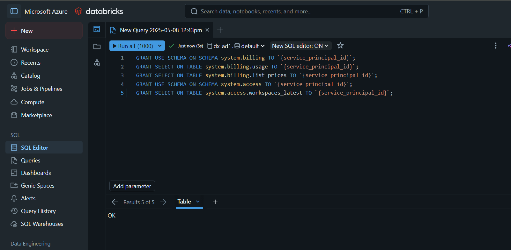Expand the Run all dropdown arrow
511x250 pixels.
[x=160, y=46]
